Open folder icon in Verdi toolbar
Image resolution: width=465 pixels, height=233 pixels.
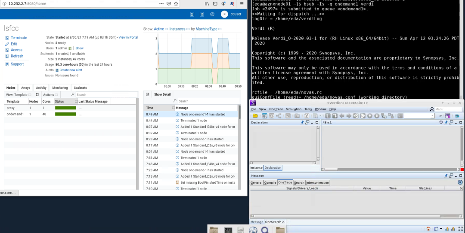(x=255, y=116)
